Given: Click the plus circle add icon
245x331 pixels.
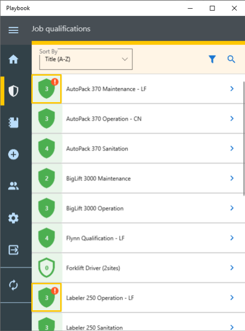Looking at the screenshot, I should click(13, 154).
